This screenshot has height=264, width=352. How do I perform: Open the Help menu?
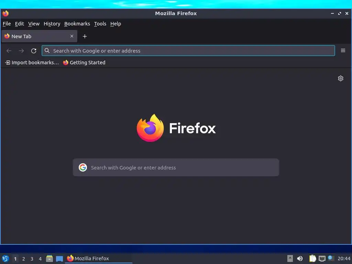(x=115, y=24)
